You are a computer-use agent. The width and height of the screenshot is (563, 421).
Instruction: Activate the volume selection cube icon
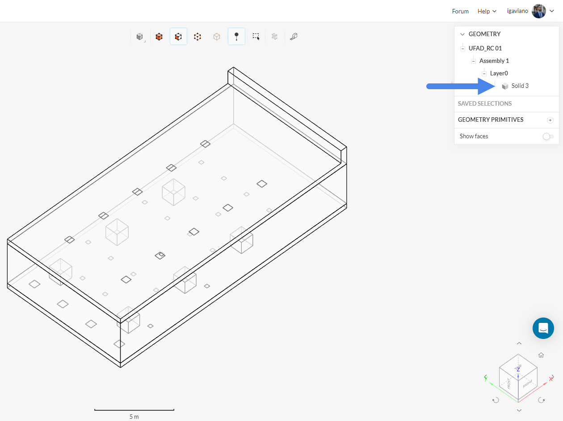point(159,37)
